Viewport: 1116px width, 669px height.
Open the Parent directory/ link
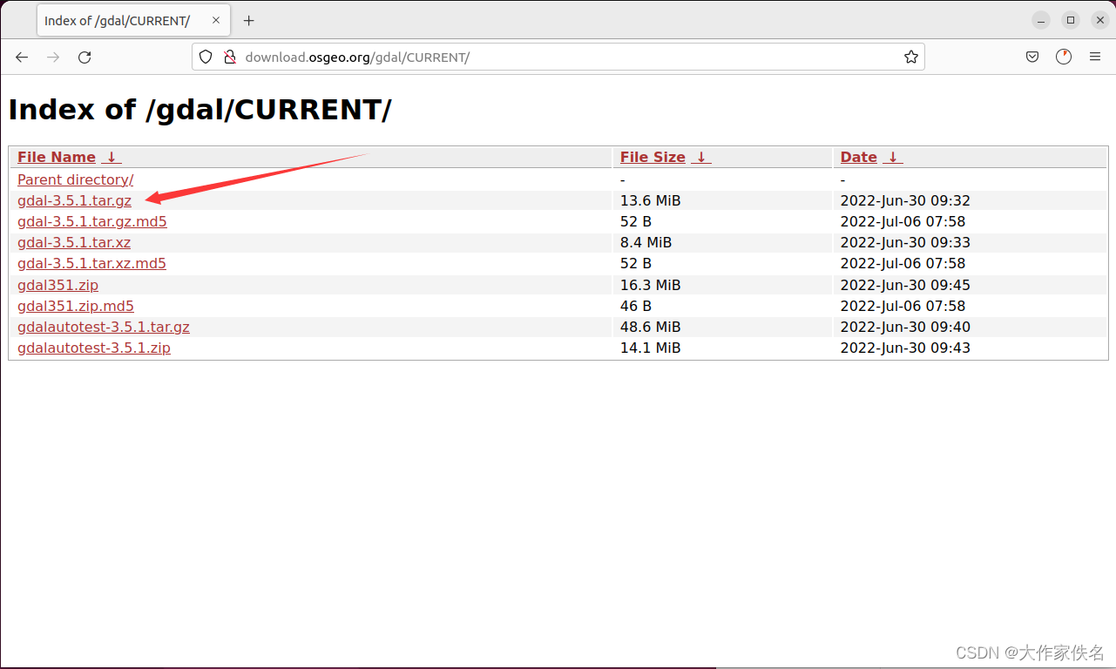(76, 179)
